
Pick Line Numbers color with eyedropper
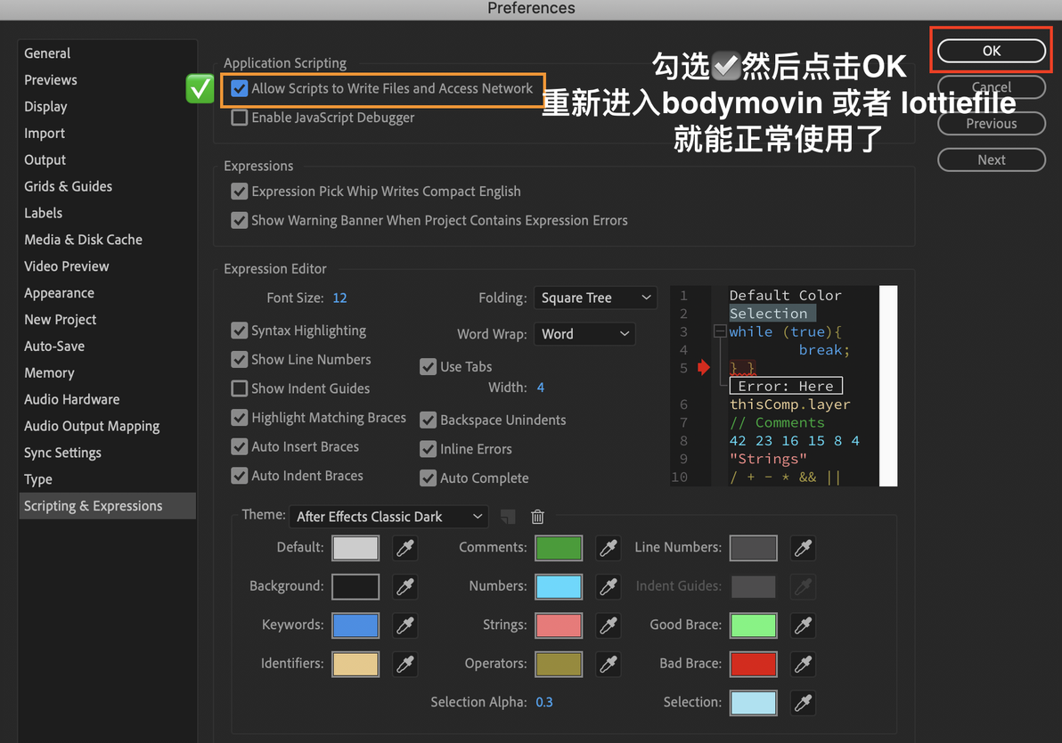(804, 548)
